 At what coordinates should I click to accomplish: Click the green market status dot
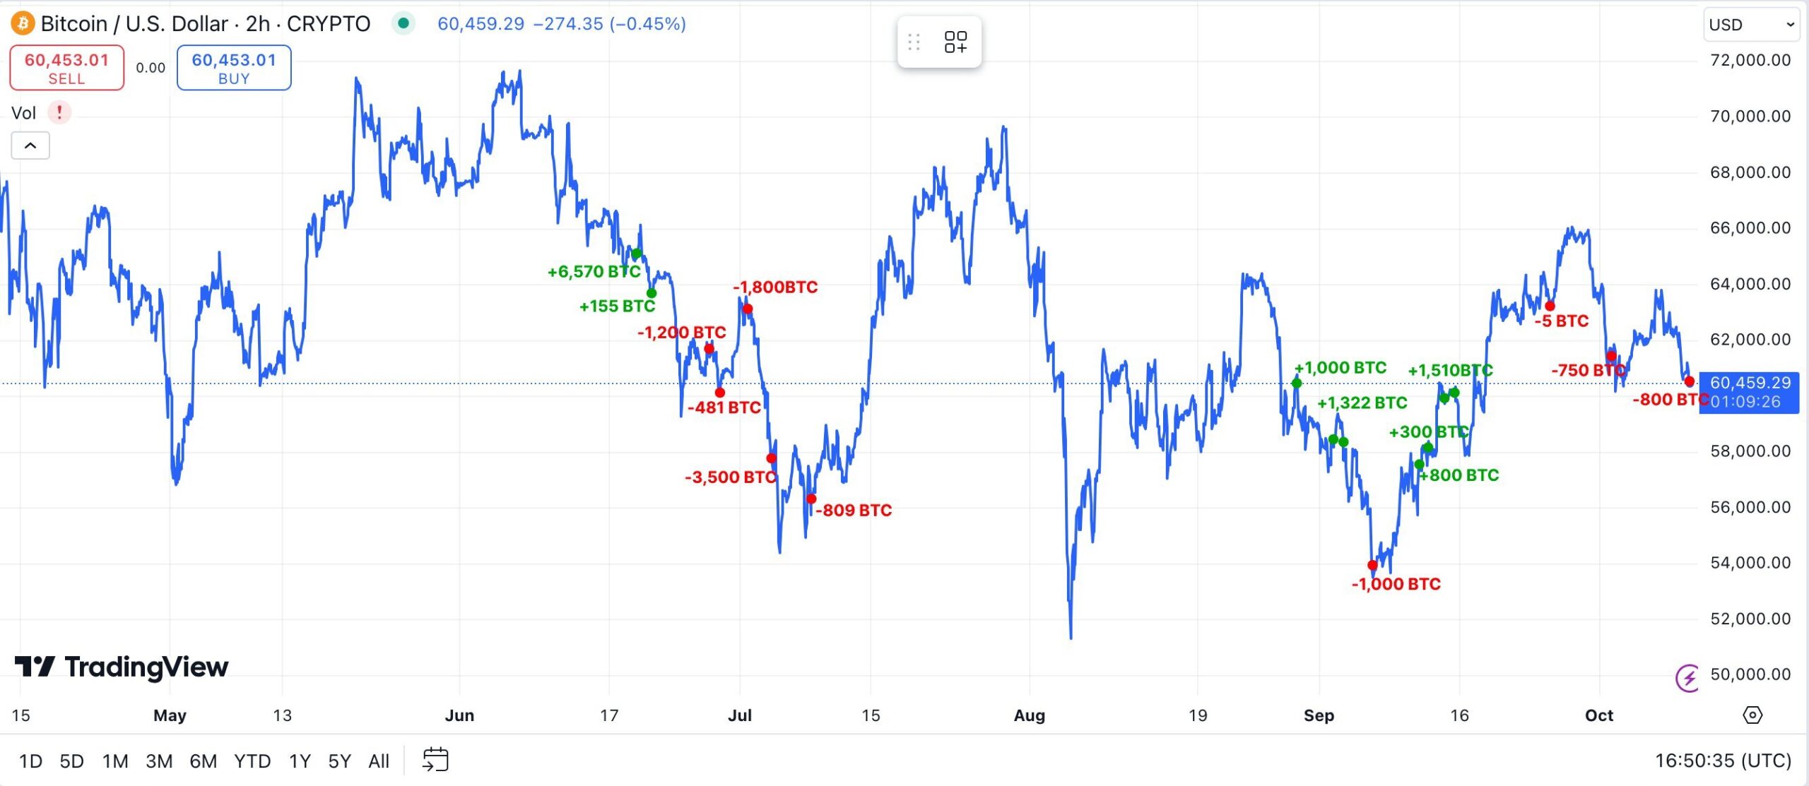click(x=403, y=23)
